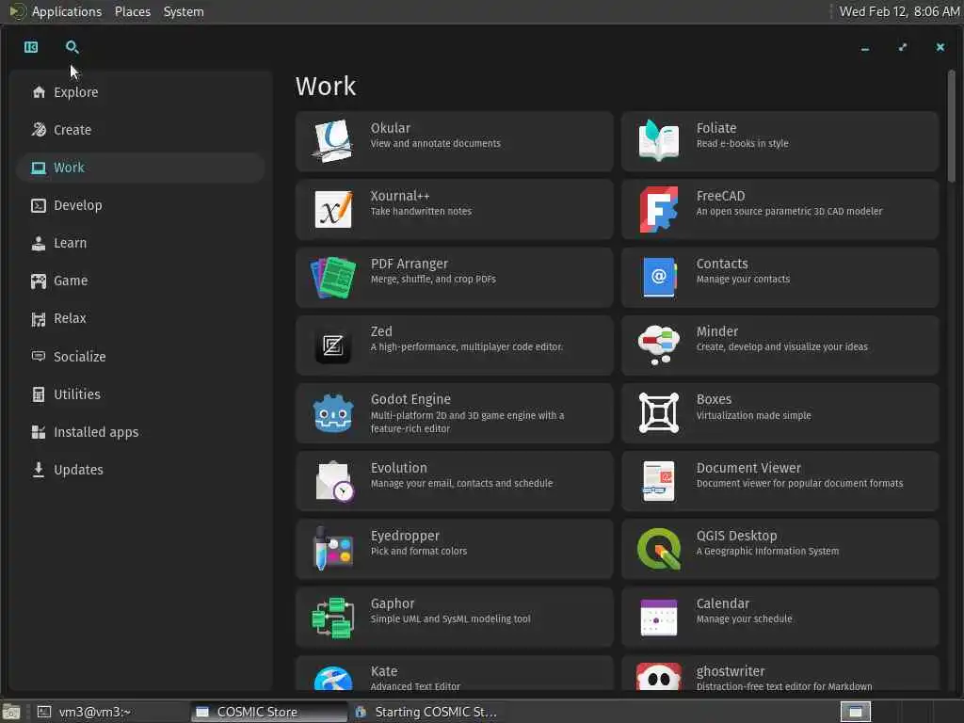The height and width of the screenshot is (723, 964).
Task: Open Okular app icon
Action: [x=333, y=141]
